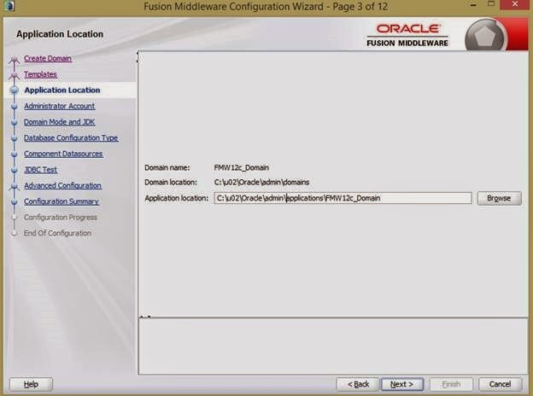Select the Application Location step
This screenshot has width=533, height=396.
(62, 90)
